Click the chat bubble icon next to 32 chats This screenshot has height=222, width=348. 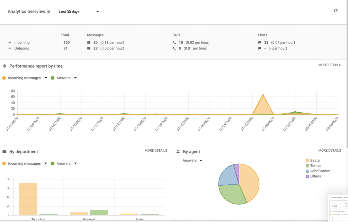click(260, 42)
